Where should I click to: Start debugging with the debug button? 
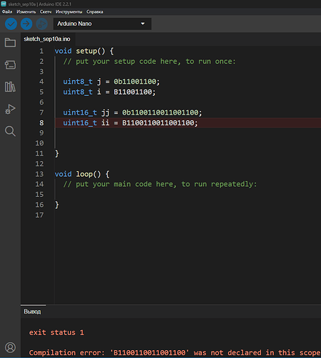pos(41,24)
